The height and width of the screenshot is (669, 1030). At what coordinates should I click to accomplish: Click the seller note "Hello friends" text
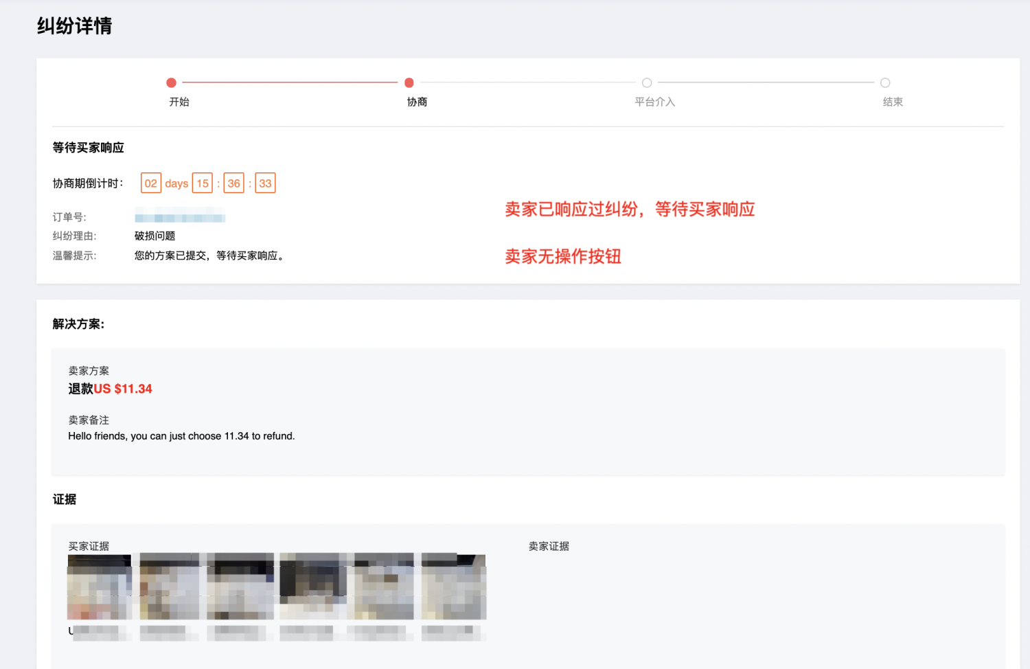click(181, 436)
